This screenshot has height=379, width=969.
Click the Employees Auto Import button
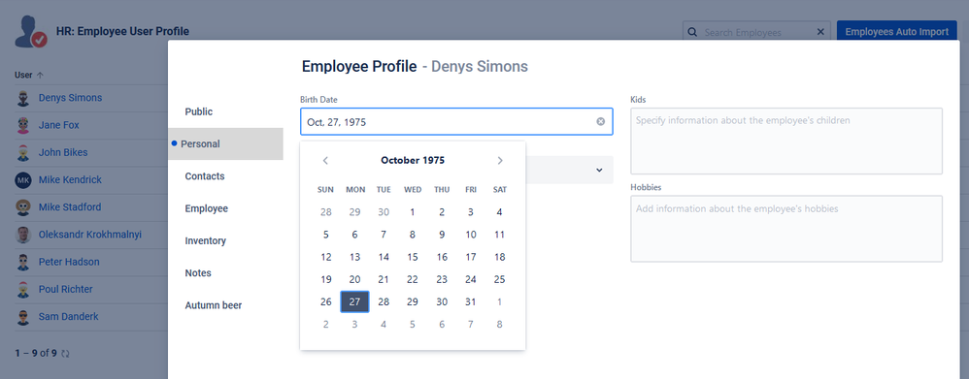897,32
